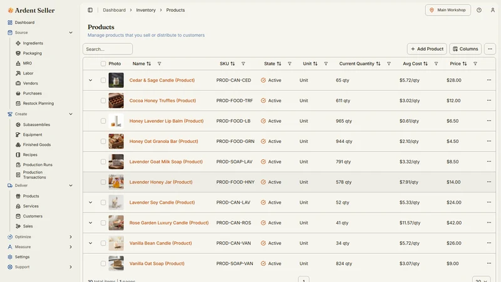
Task: Filter the Name column
Action: coord(159,64)
